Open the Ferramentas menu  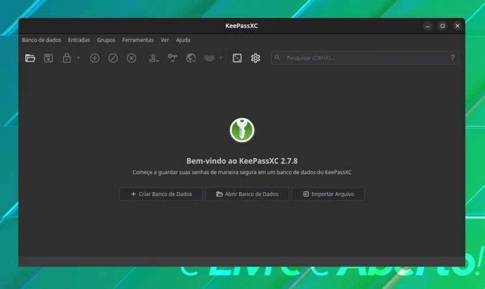pos(138,40)
